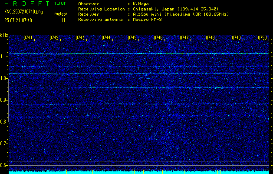Select AirSpy mini receiver description
Screen dimensions: 273x174
click(181, 14)
